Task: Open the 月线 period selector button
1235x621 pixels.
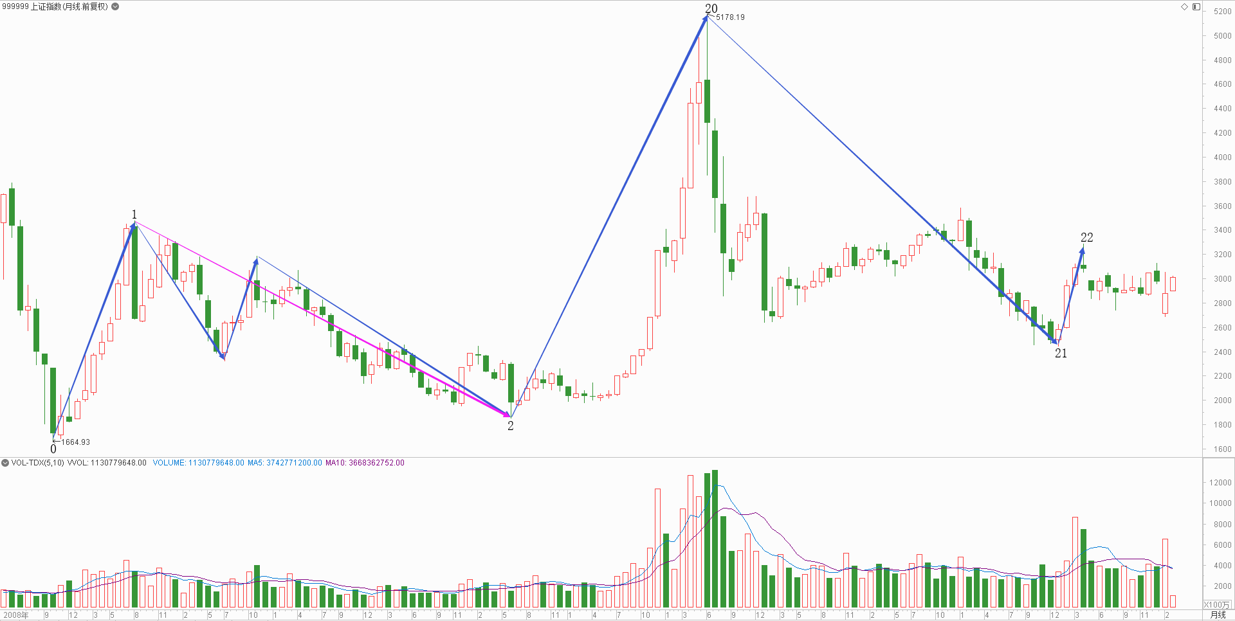Action: 1218,615
